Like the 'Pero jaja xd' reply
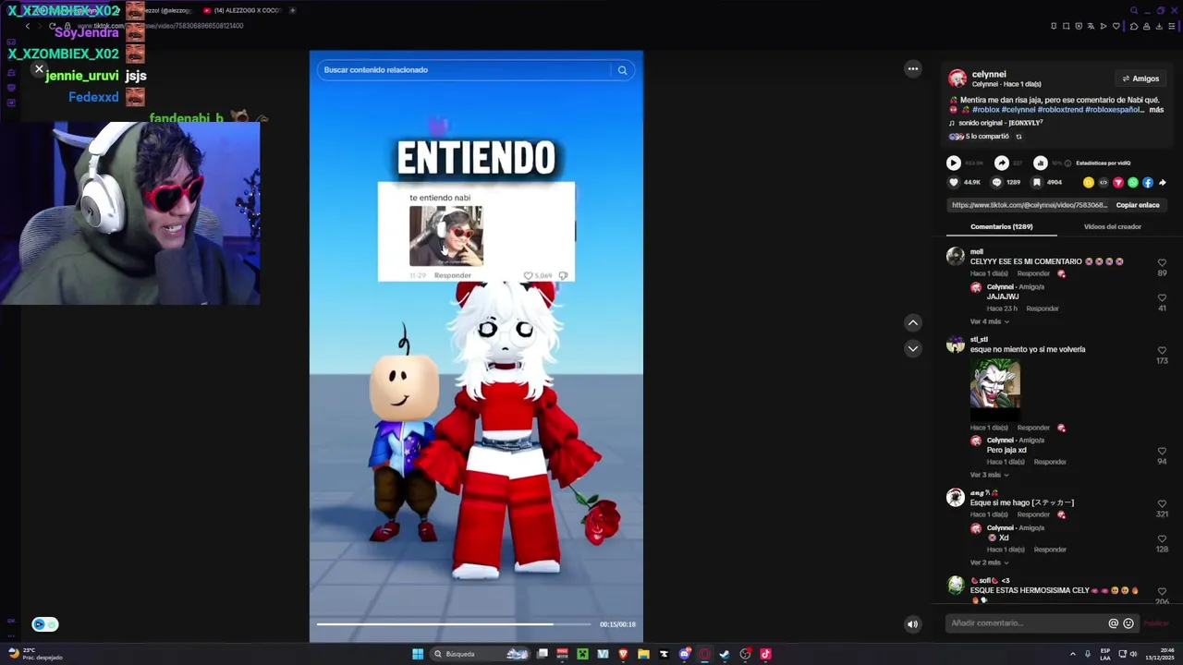1183x665 pixels. click(x=1162, y=451)
